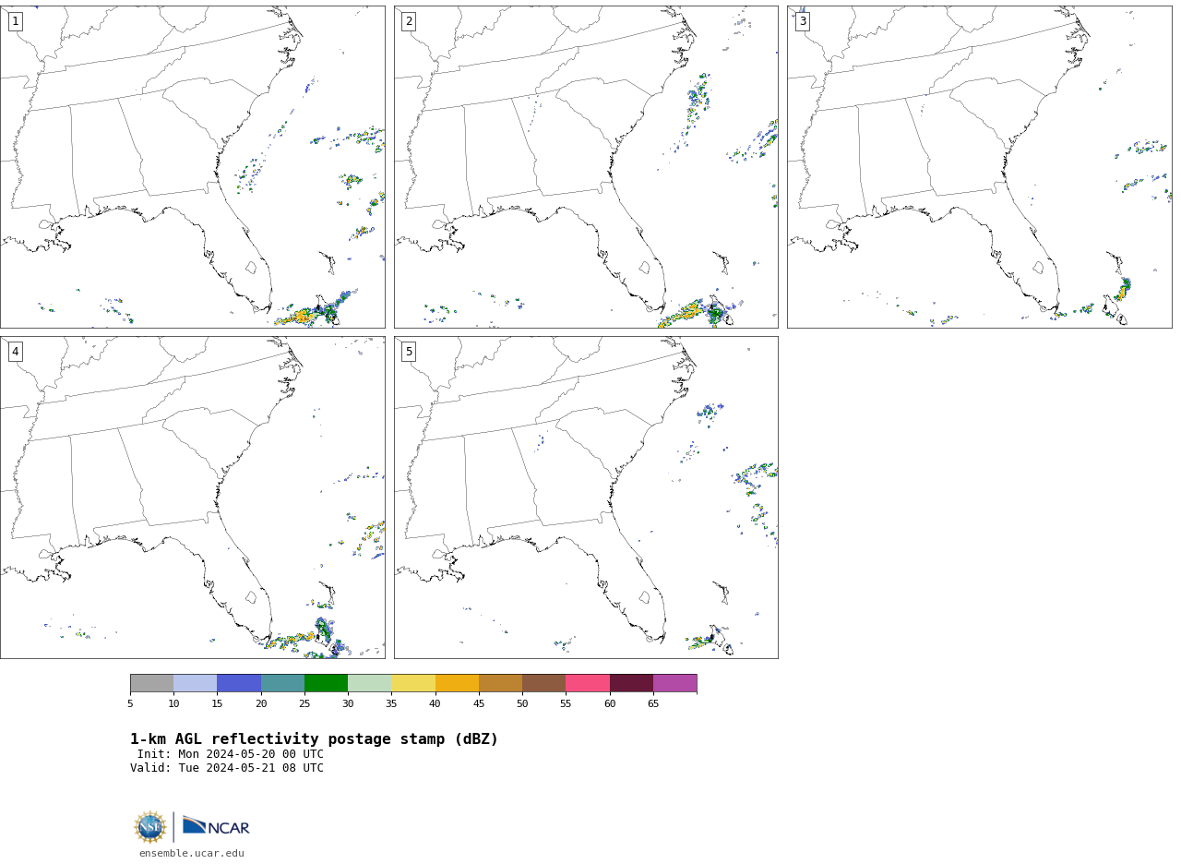The height and width of the screenshot is (864, 1181).
Task: Click the yellow 35-40 dBZ swatch
Action: 413,683
